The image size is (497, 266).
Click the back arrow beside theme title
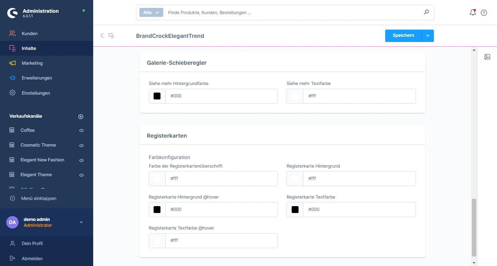click(x=102, y=35)
